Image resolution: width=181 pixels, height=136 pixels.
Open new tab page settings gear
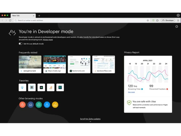pyautogui.click(x=177, y=26)
